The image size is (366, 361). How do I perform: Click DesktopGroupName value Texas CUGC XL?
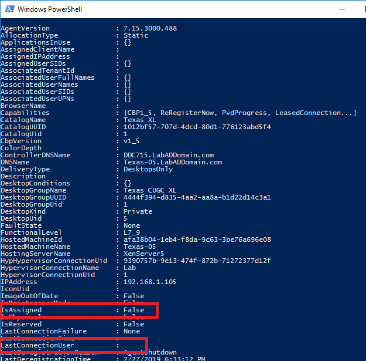coord(151,190)
